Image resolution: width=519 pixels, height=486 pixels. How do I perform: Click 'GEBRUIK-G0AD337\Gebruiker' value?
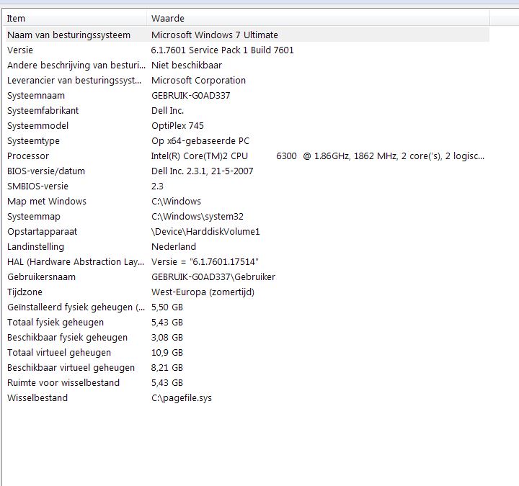pos(213,277)
